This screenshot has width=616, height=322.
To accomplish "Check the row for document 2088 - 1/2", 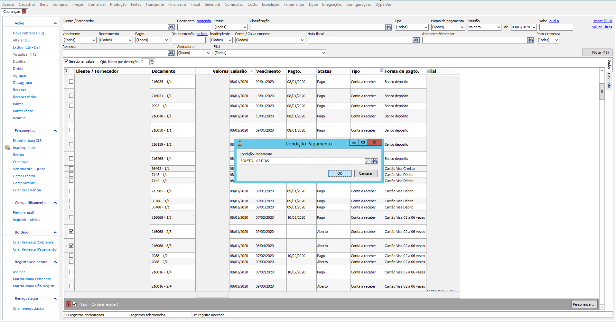I will pos(71,256).
